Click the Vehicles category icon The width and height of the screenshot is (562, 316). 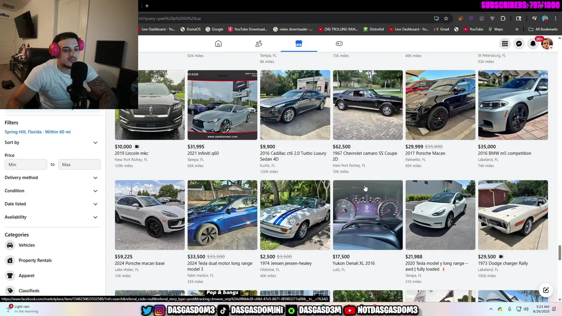(x=10, y=245)
